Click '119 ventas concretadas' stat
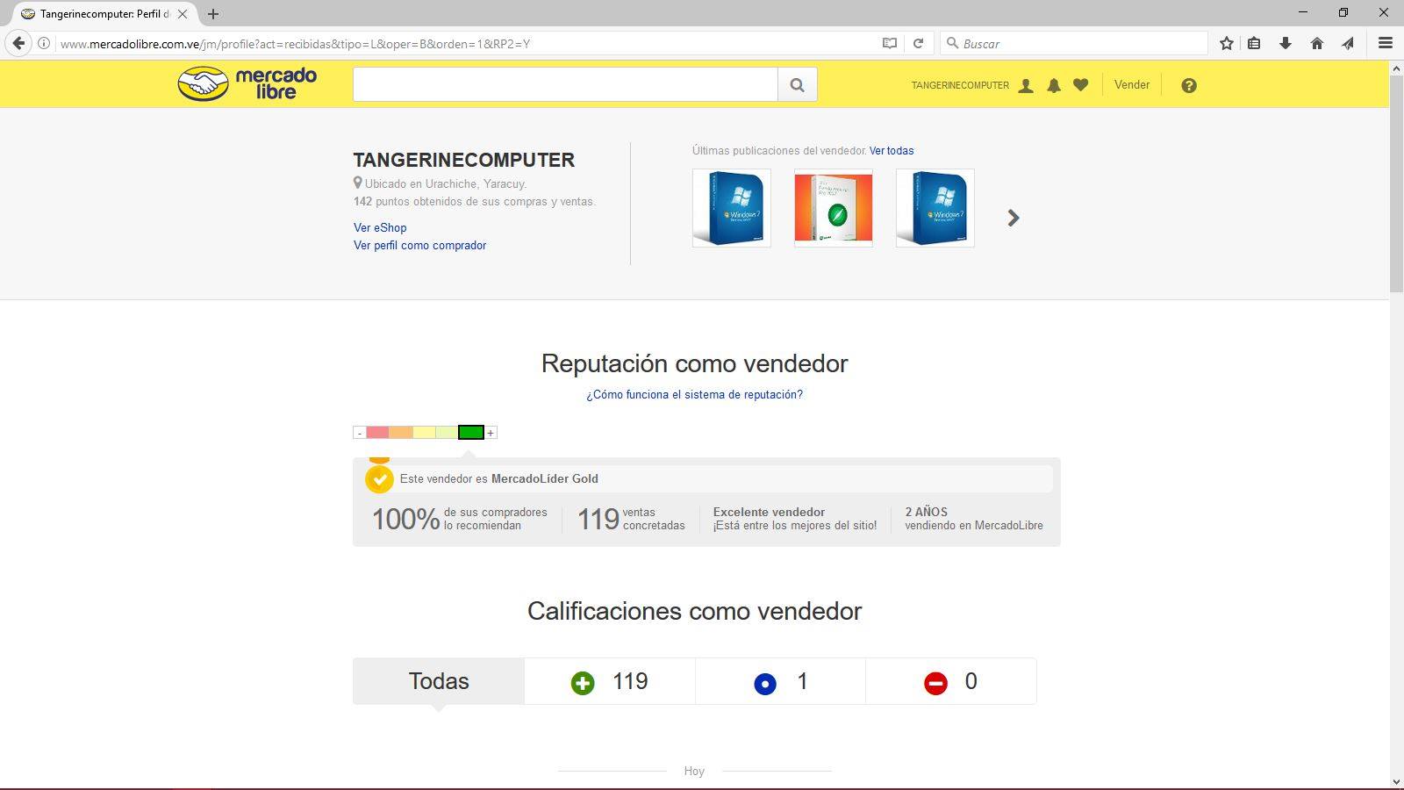The height and width of the screenshot is (790, 1404). coord(631,519)
